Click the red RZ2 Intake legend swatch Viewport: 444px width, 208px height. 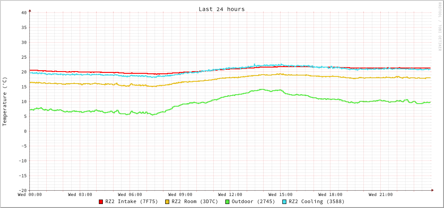(101, 202)
